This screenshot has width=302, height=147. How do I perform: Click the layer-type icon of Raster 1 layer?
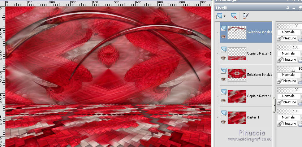[223, 114]
